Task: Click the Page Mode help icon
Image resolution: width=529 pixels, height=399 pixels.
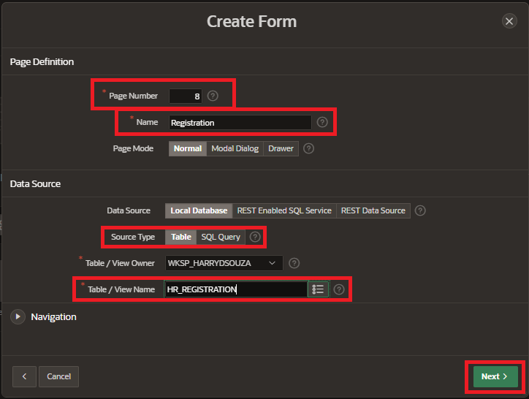Action: pos(308,148)
